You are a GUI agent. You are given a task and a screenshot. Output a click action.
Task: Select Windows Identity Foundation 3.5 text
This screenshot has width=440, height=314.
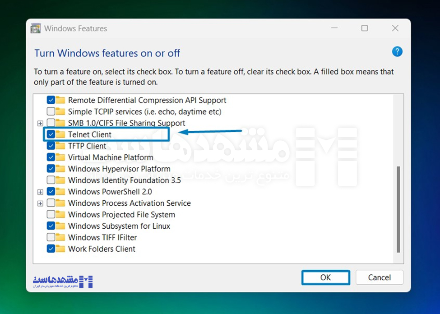point(125,180)
